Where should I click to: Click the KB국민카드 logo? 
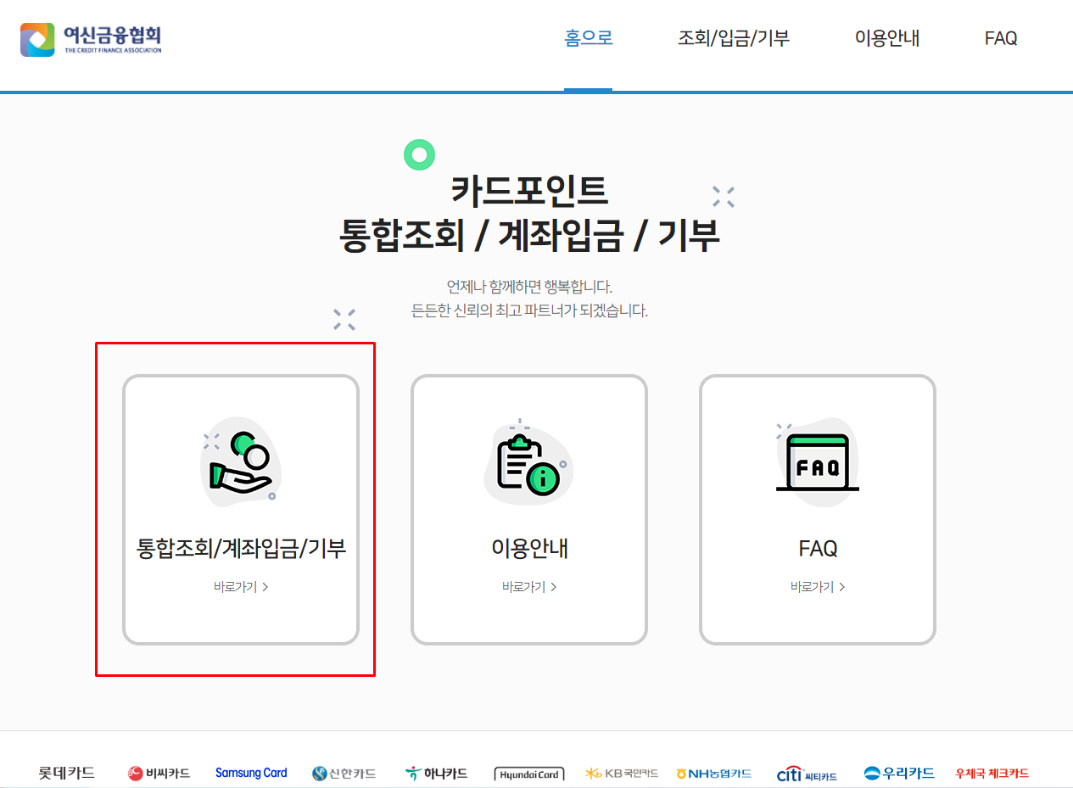pos(622,774)
